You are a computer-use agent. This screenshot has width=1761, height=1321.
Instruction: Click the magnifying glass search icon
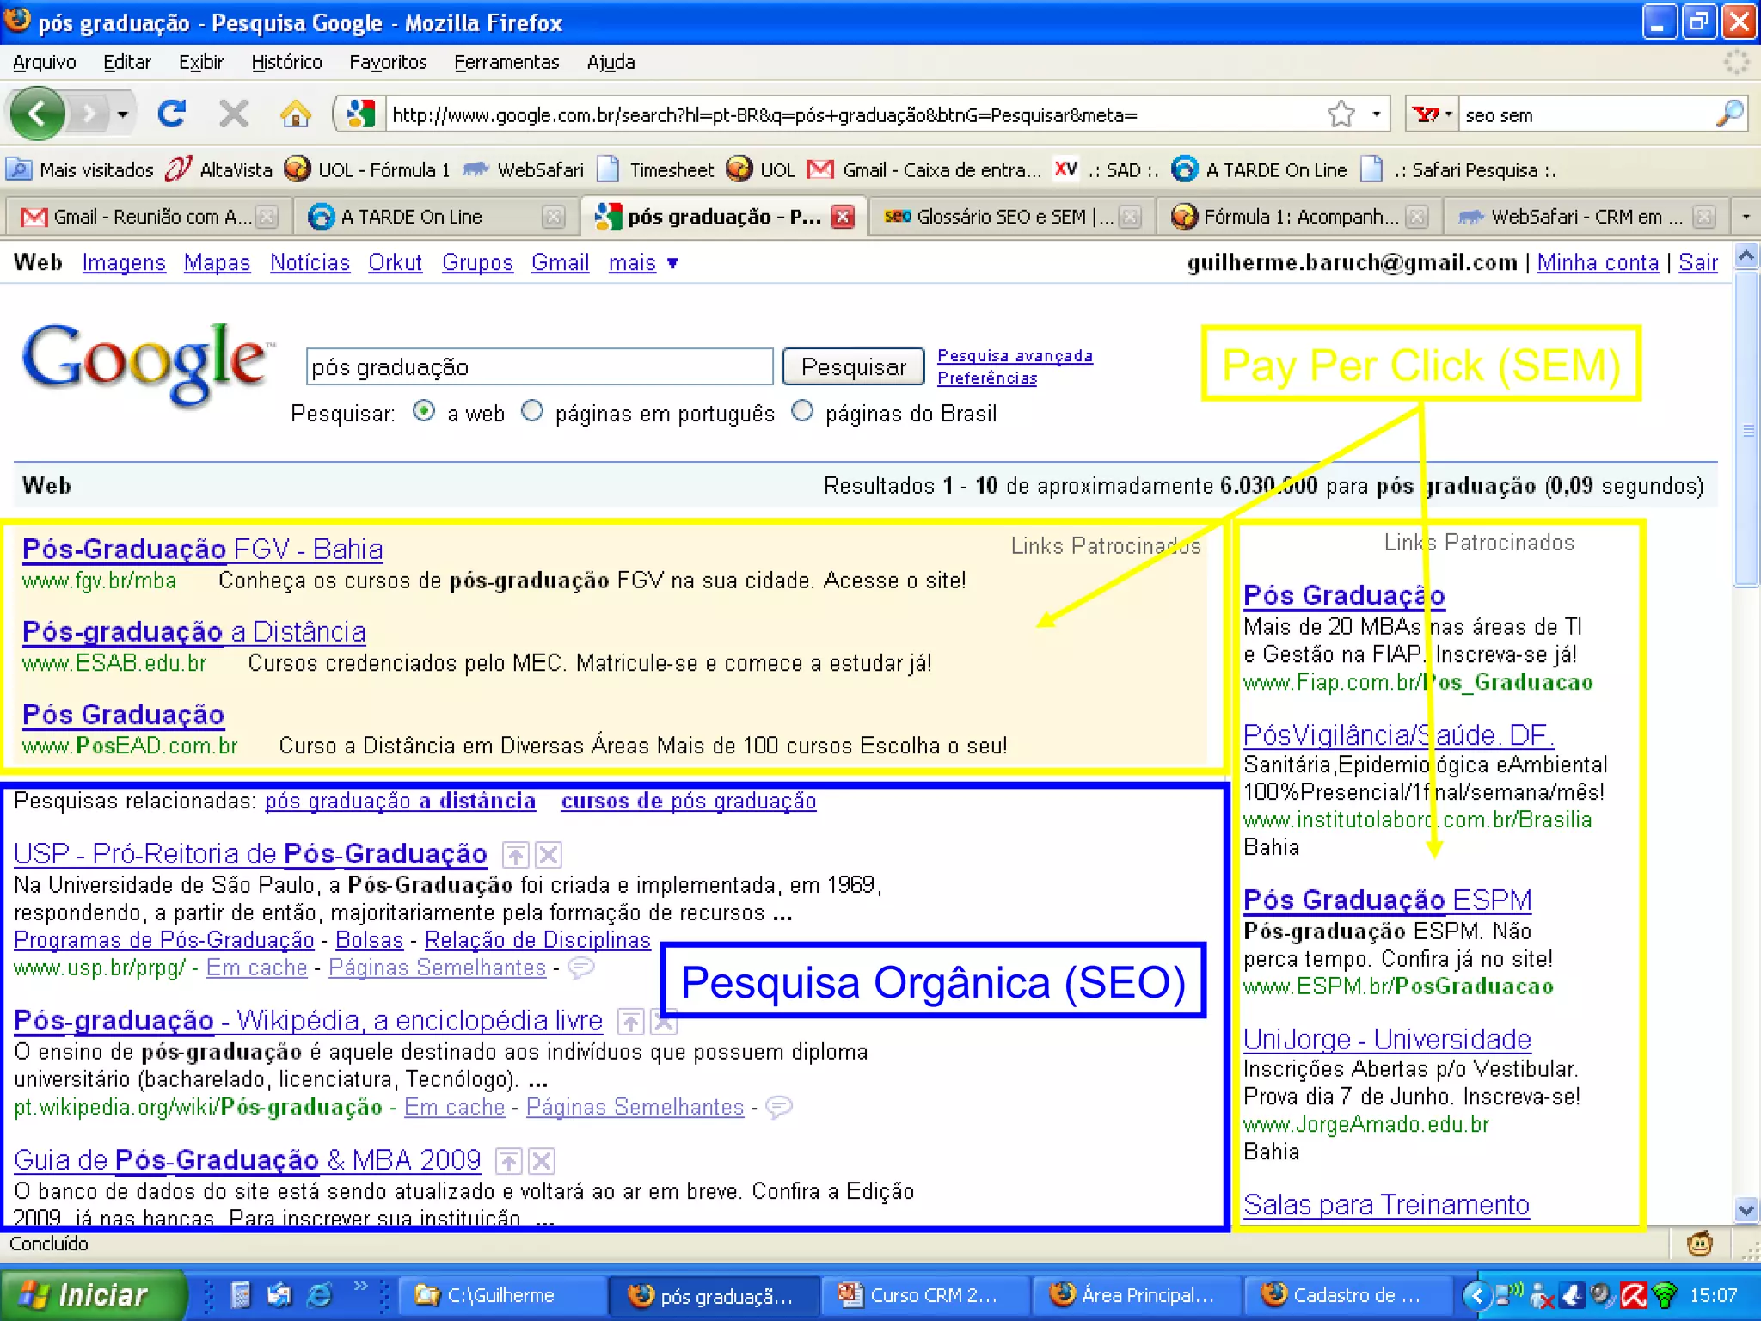tap(1729, 114)
